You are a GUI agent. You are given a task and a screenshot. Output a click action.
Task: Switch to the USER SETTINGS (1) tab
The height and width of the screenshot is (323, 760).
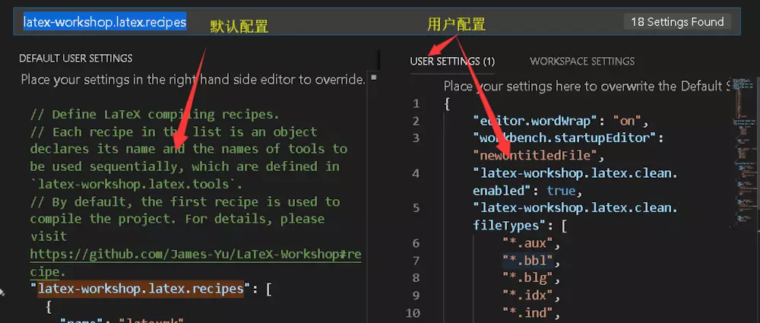click(x=452, y=61)
